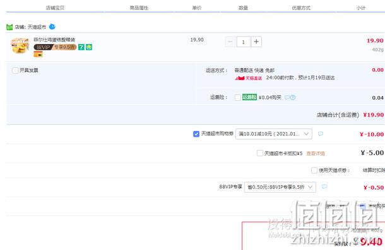Click the 小计 column header
The height and width of the screenshot is (250, 385).
(361, 8)
